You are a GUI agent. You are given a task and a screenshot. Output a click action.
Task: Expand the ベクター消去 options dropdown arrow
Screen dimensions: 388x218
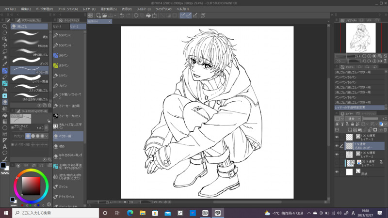[x=47, y=144]
